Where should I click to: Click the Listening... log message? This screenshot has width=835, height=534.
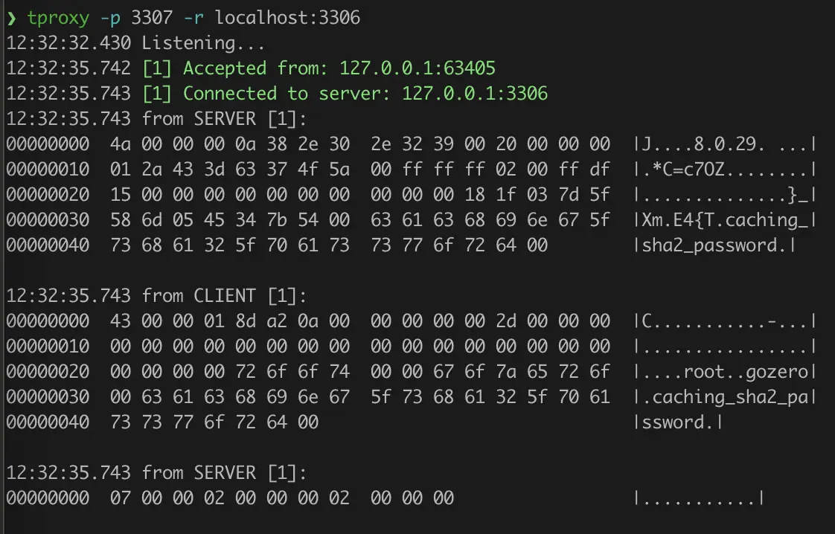tap(193, 43)
